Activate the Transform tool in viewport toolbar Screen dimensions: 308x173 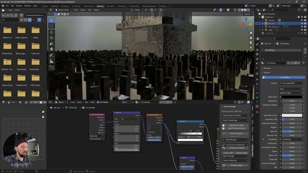click(x=51, y=49)
